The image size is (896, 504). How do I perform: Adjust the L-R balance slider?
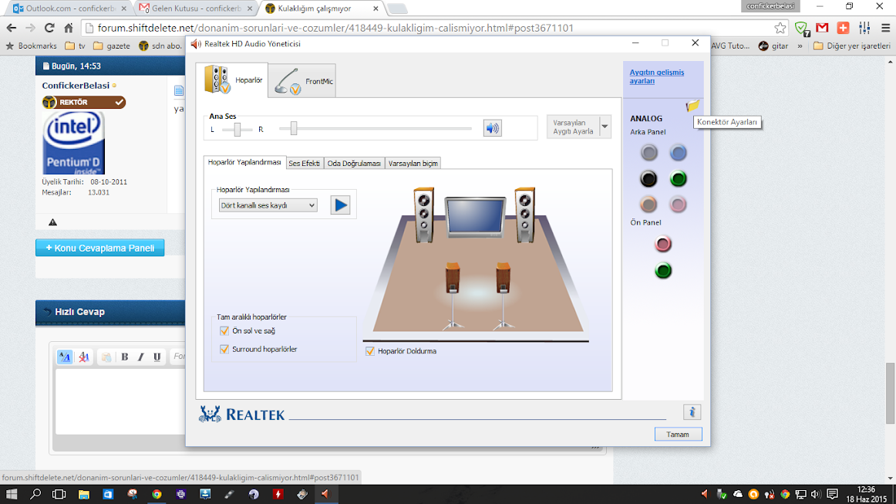(237, 130)
